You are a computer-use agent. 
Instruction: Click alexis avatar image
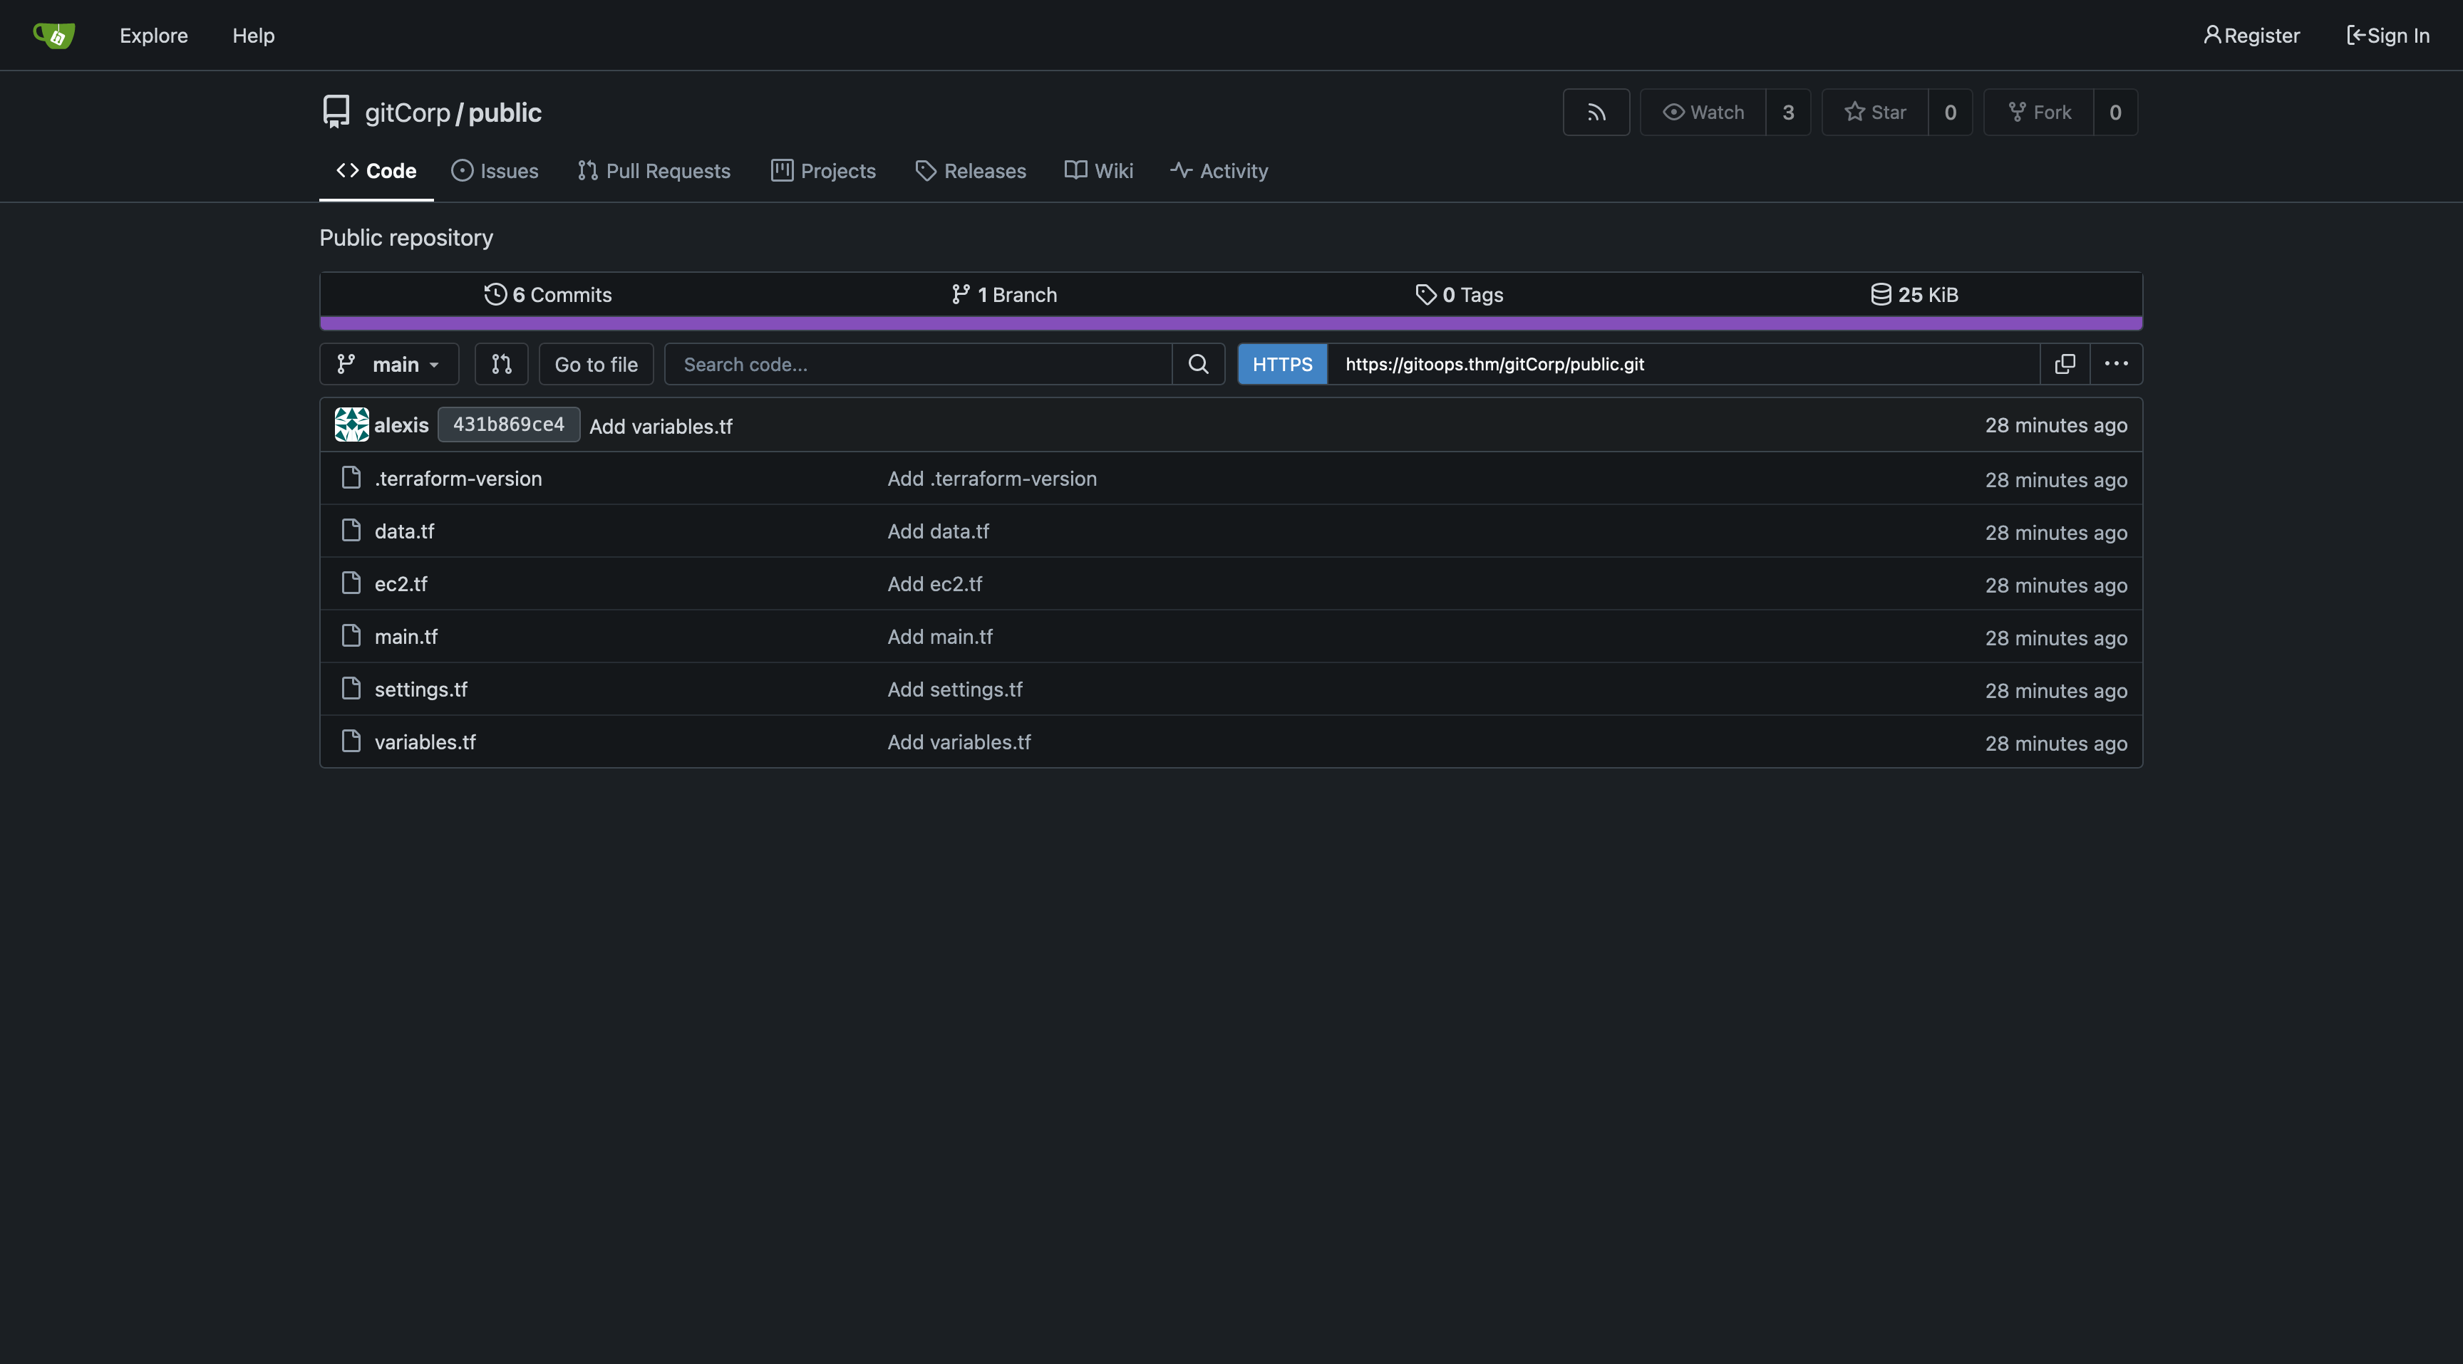(352, 425)
